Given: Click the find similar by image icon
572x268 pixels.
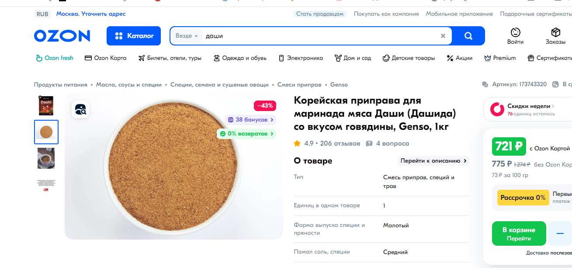Looking at the screenshot, I should [80, 109].
